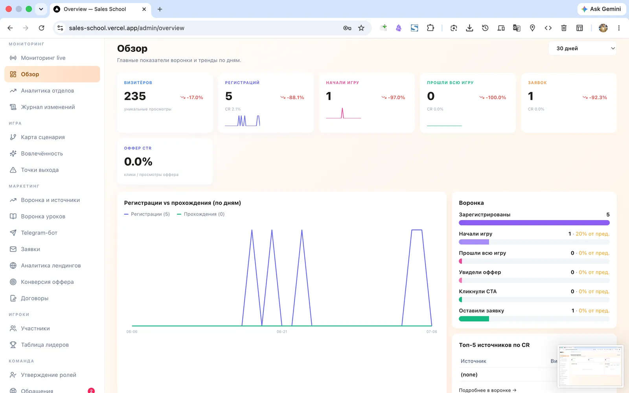Open Воронка и источники page
Screen dimensions: 629x393
(52, 200)
